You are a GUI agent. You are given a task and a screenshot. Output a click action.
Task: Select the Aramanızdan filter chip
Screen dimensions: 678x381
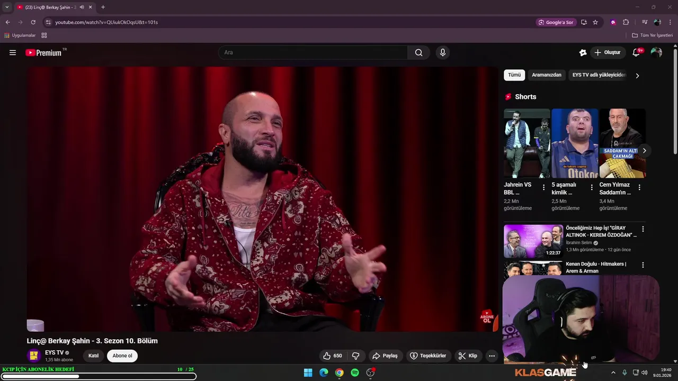coord(547,75)
